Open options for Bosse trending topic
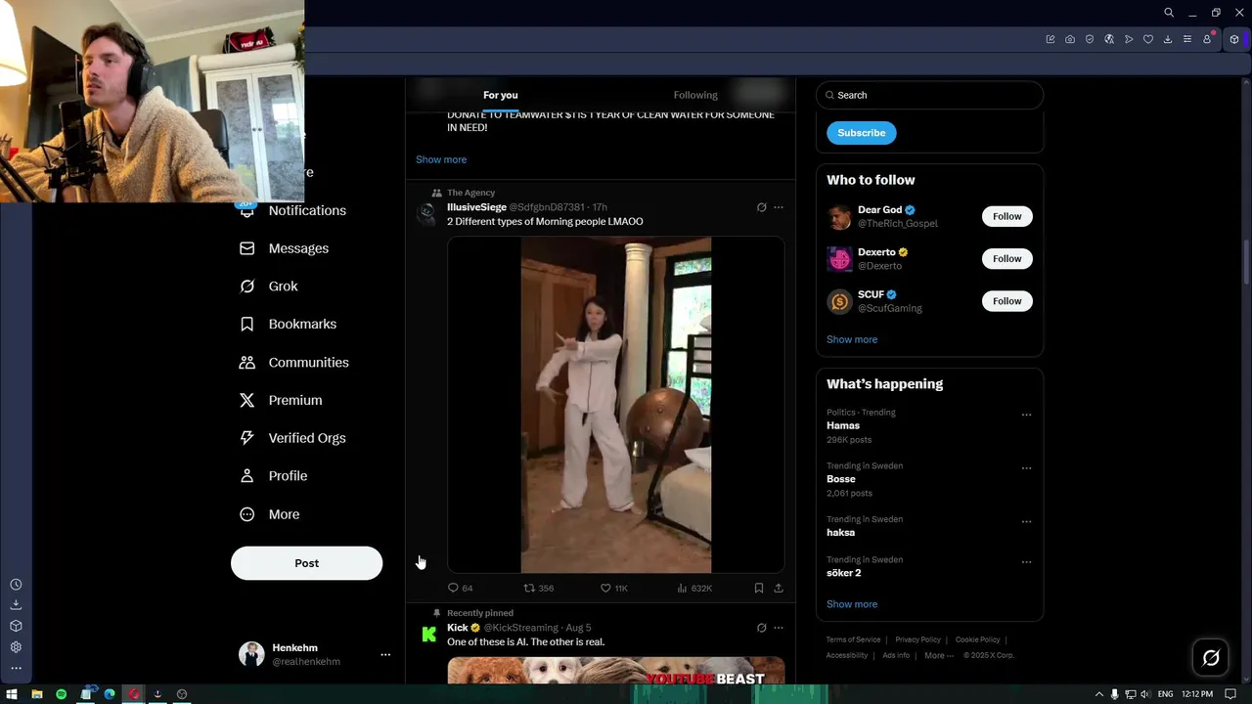Image resolution: width=1252 pixels, height=704 pixels. (1026, 468)
